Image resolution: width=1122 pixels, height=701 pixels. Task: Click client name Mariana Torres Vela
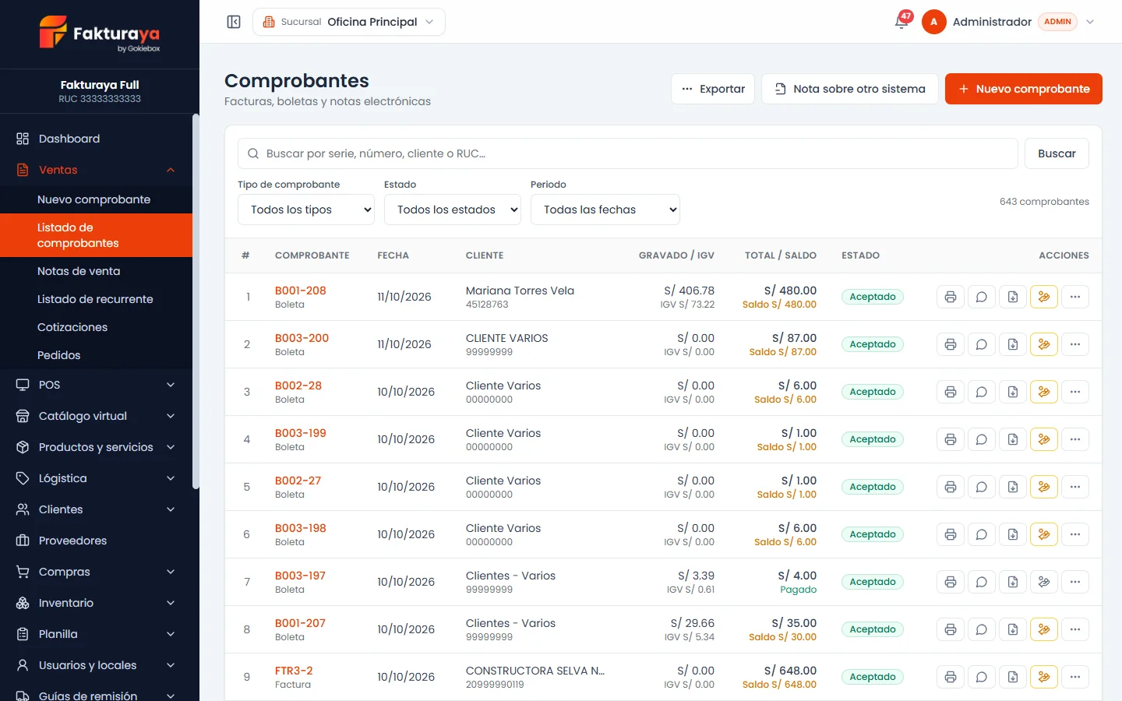pos(520,291)
